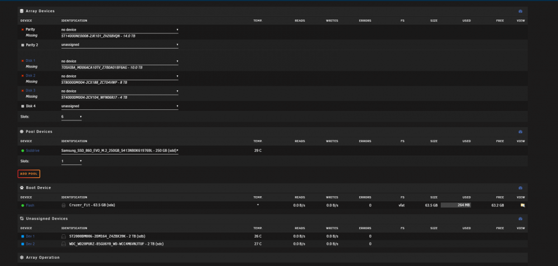558x266 pixels.
Task: Click the TOSHIBA 10.0 TB missing disk text
Action: pyautogui.click(x=102, y=67)
